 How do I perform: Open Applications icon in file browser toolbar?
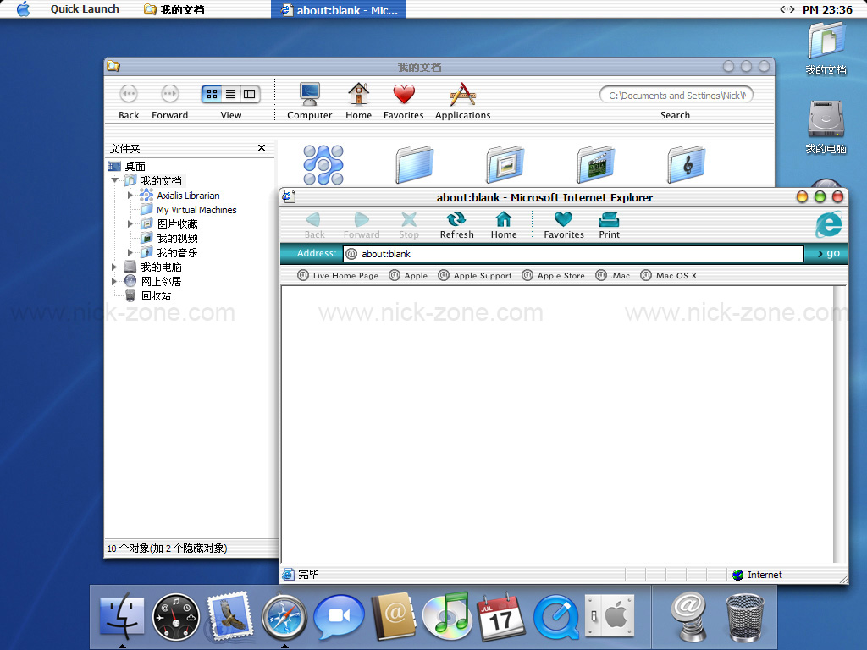462,94
